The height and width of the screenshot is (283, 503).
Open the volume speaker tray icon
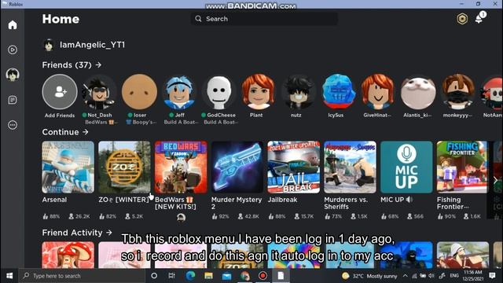tap(431, 276)
